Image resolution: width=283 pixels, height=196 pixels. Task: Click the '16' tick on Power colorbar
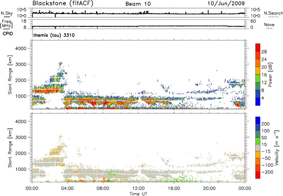(264, 75)
